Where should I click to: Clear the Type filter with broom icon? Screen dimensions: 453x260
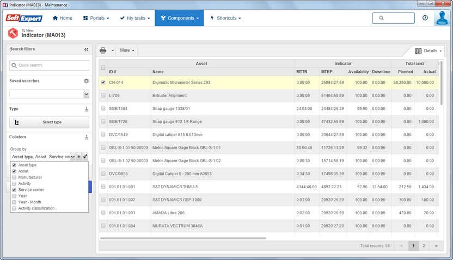pyautogui.click(x=87, y=109)
